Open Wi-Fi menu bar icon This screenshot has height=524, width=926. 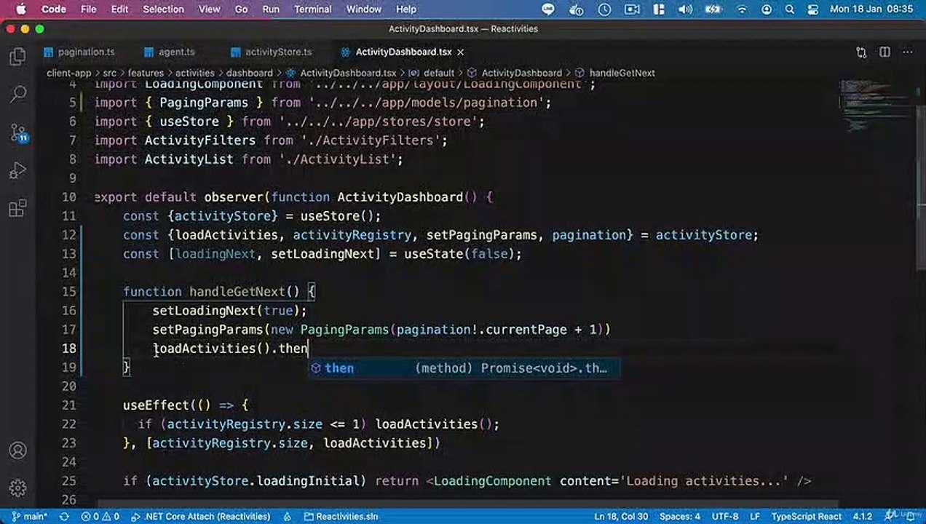tap(742, 9)
